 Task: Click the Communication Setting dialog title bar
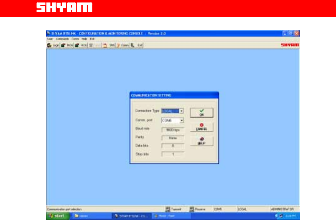[x=174, y=95]
